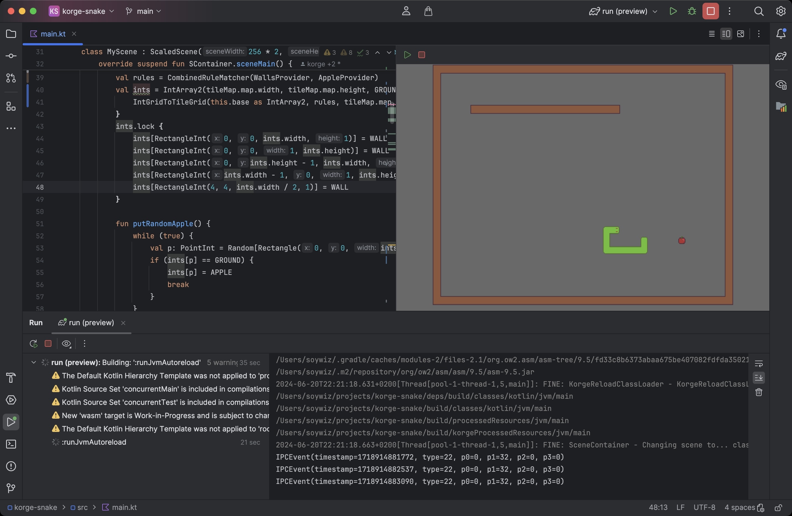Open Structure tool window in left sidebar
Screen dimensions: 792x516
(x=11, y=106)
